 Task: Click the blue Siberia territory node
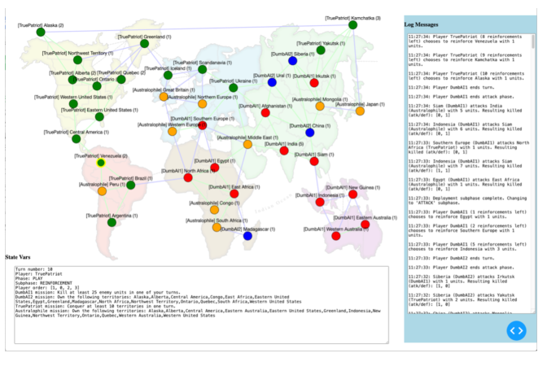pos(292,61)
